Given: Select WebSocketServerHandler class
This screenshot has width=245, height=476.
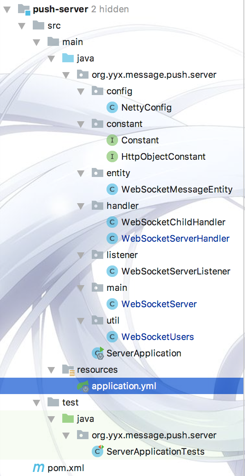Looking at the screenshot, I should 175,238.
